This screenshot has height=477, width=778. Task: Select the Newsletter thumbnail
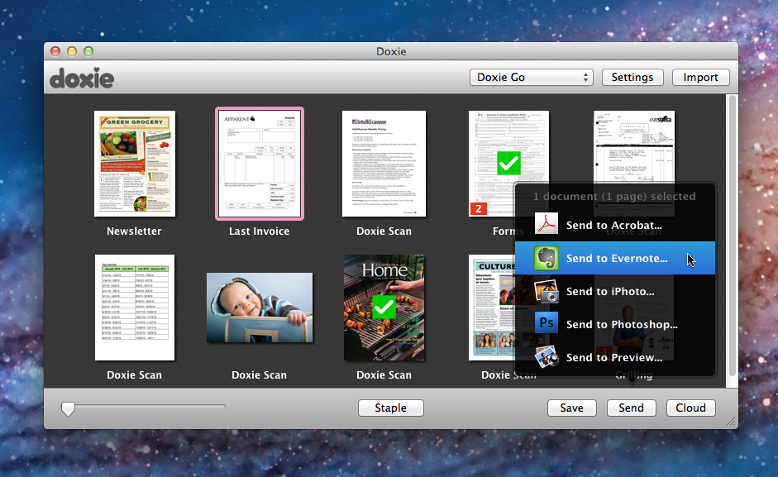pyautogui.click(x=134, y=164)
